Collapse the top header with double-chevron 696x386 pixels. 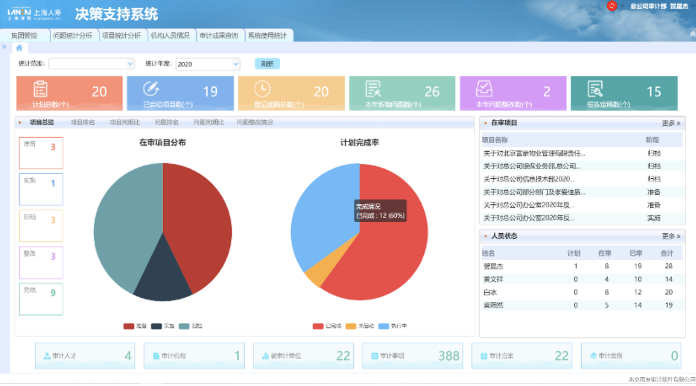tap(692, 34)
